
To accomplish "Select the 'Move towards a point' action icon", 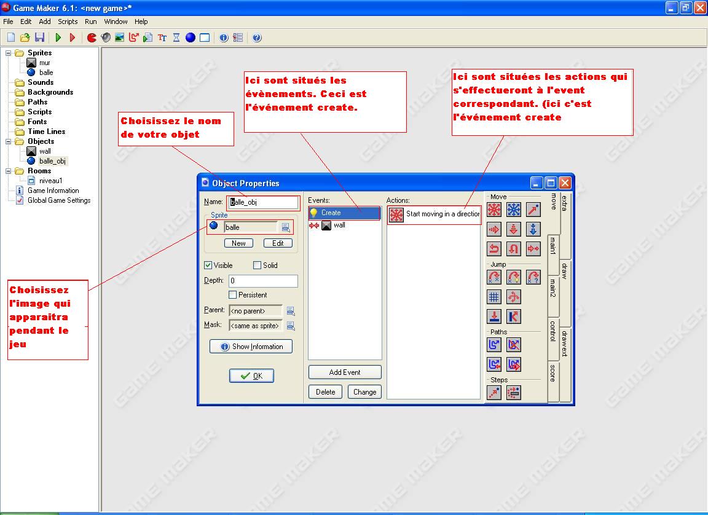I will [x=533, y=210].
